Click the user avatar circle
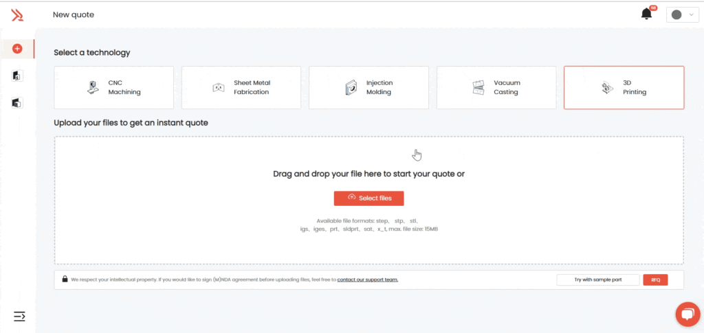Image resolution: width=704 pixels, height=333 pixels. coord(676,14)
